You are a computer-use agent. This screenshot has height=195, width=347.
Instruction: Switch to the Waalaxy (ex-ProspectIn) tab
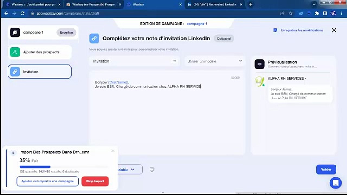click(x=93, y=5)
